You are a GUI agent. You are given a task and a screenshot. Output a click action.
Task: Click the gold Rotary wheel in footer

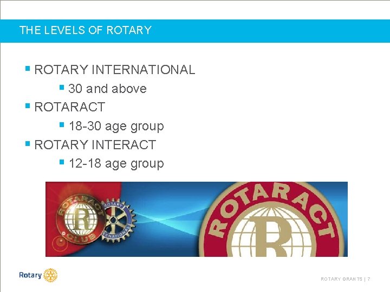pos(50,275)
